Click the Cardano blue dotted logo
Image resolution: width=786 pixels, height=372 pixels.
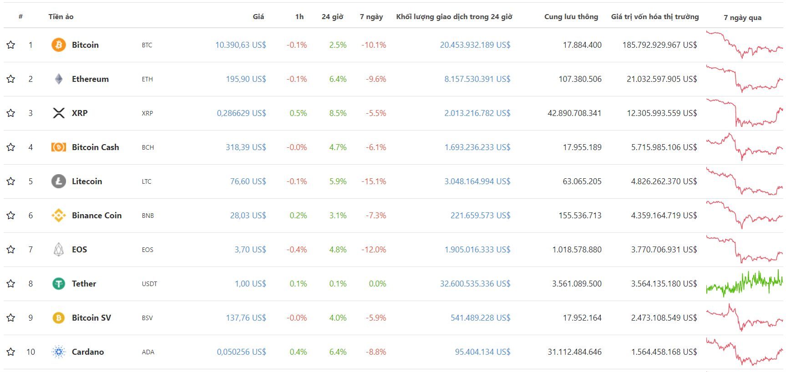[x=59, y=352]
